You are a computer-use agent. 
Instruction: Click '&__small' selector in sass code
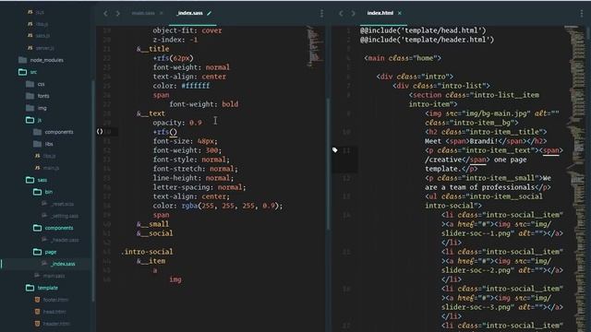coord(153,224)
